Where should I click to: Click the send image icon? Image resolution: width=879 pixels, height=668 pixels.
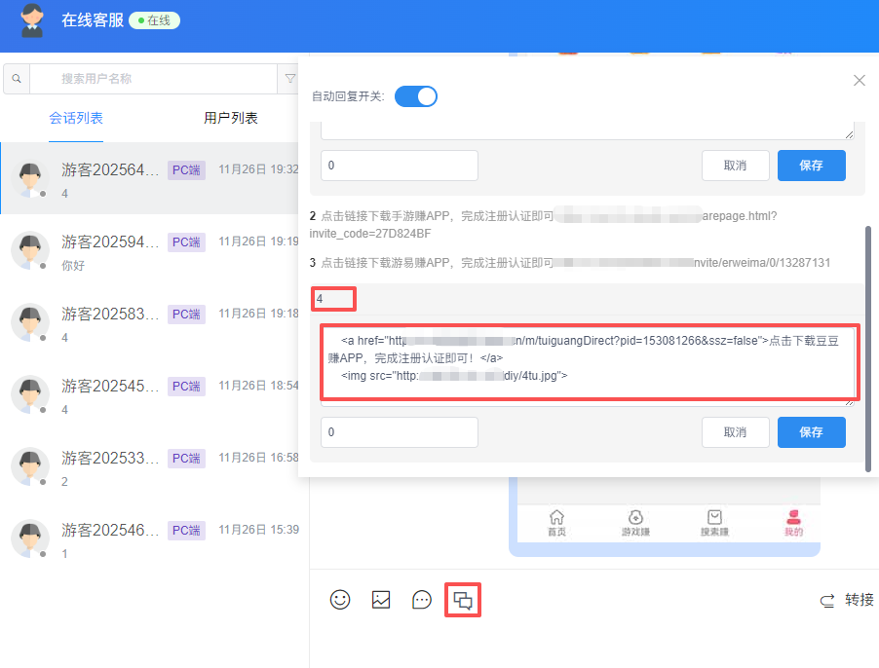point(381,600)
